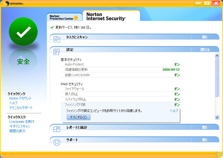Collapse 設定 section with 閉じる

pyautogui.click(x=205, y=50)
